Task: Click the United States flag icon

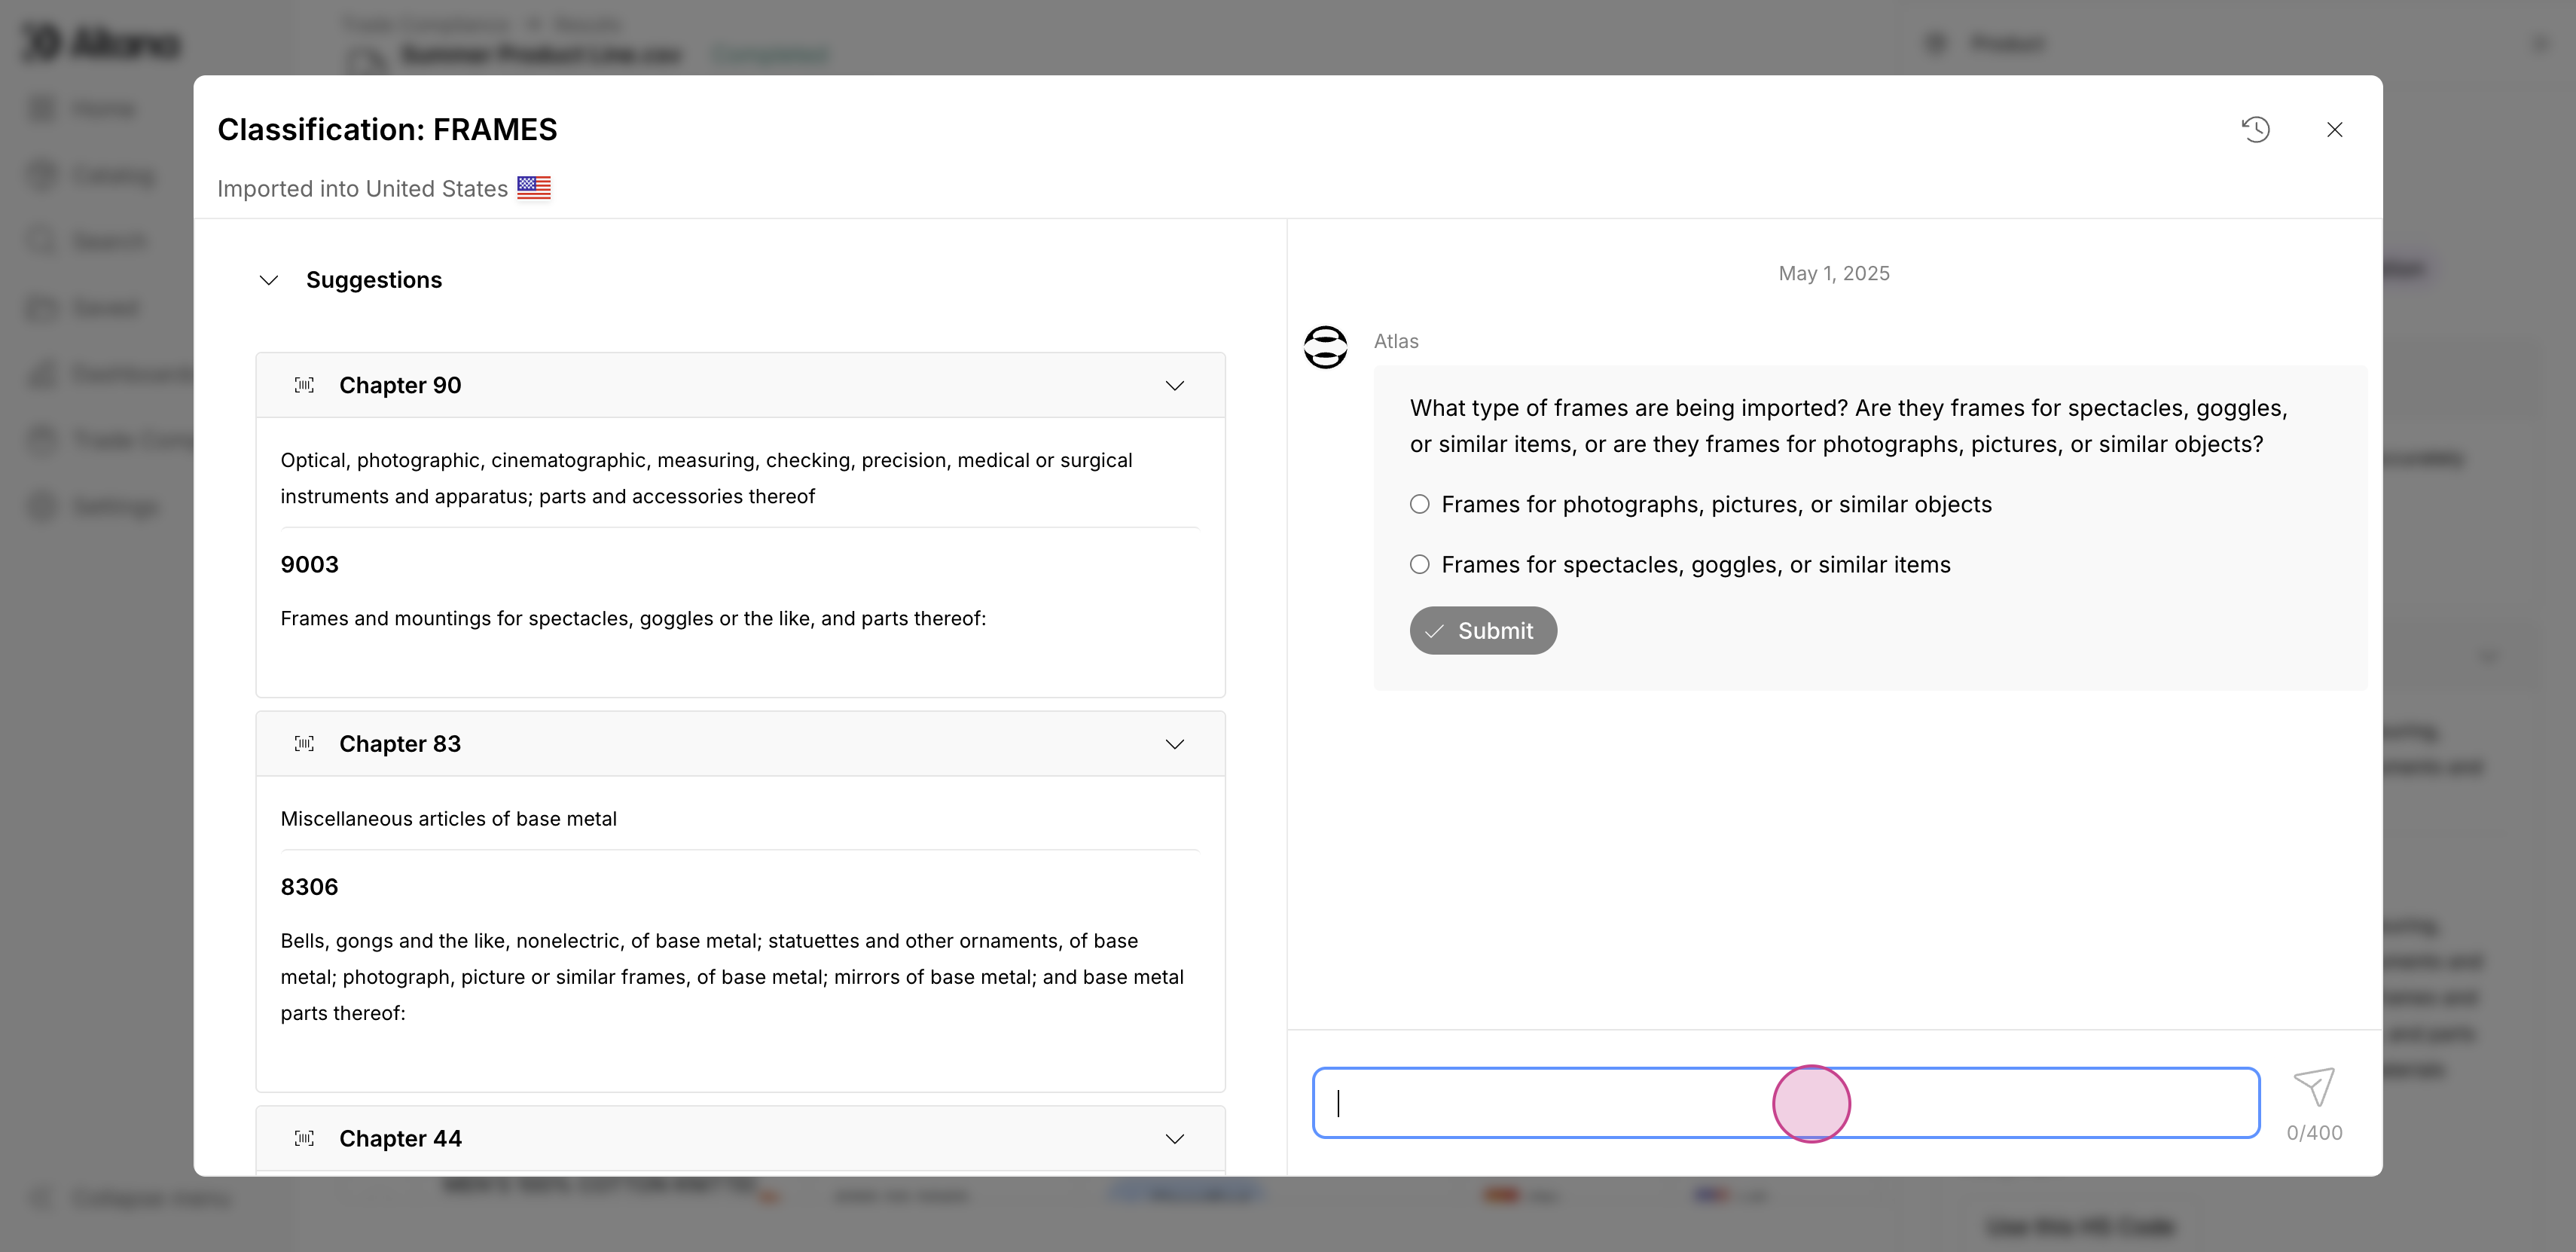Action: 534,188
